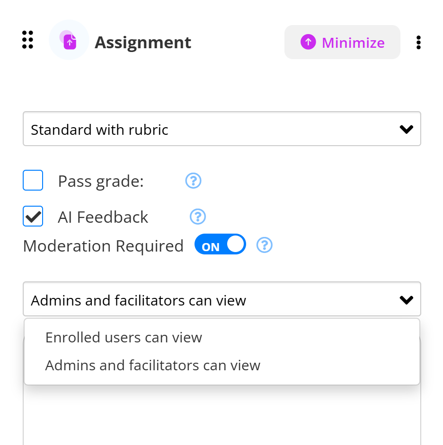The width and height of the screenshot is (443, 445).
Task: Click the chevron arrow on Standard with rubric
Action: tap(406, 129)
